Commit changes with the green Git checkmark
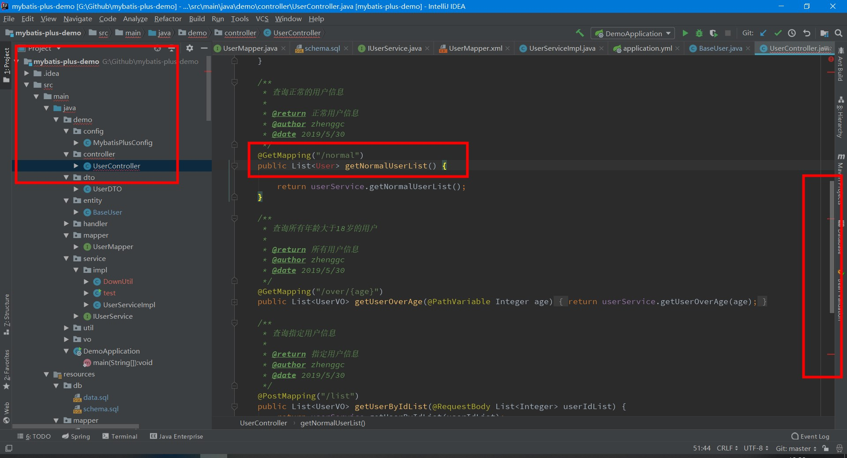 point(778,33)
